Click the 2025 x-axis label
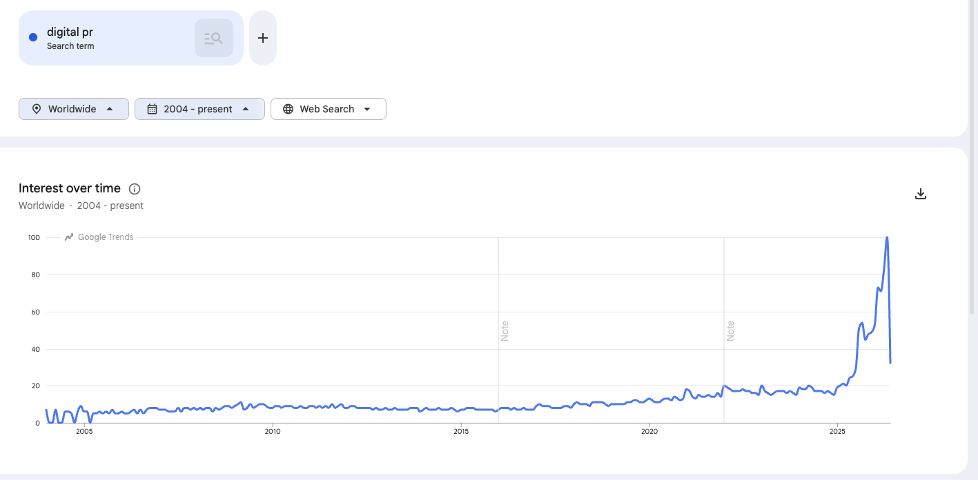Image resolution: width=978 pixels, height=480 pixels. [837, 432]
